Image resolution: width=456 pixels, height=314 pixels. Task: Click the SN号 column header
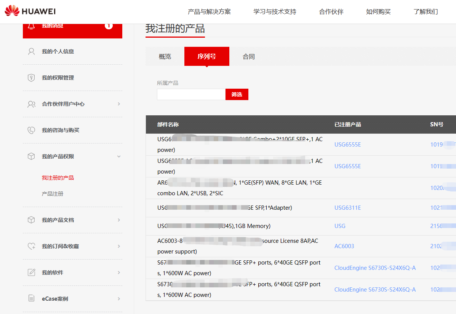point(437,124)
